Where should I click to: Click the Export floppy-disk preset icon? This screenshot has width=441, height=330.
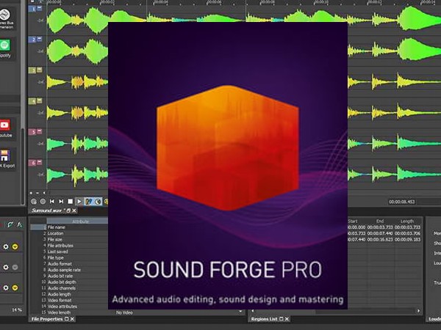pos(5,155)
